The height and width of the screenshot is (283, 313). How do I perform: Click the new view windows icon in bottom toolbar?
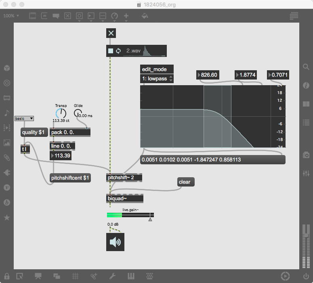click(57, 276)
